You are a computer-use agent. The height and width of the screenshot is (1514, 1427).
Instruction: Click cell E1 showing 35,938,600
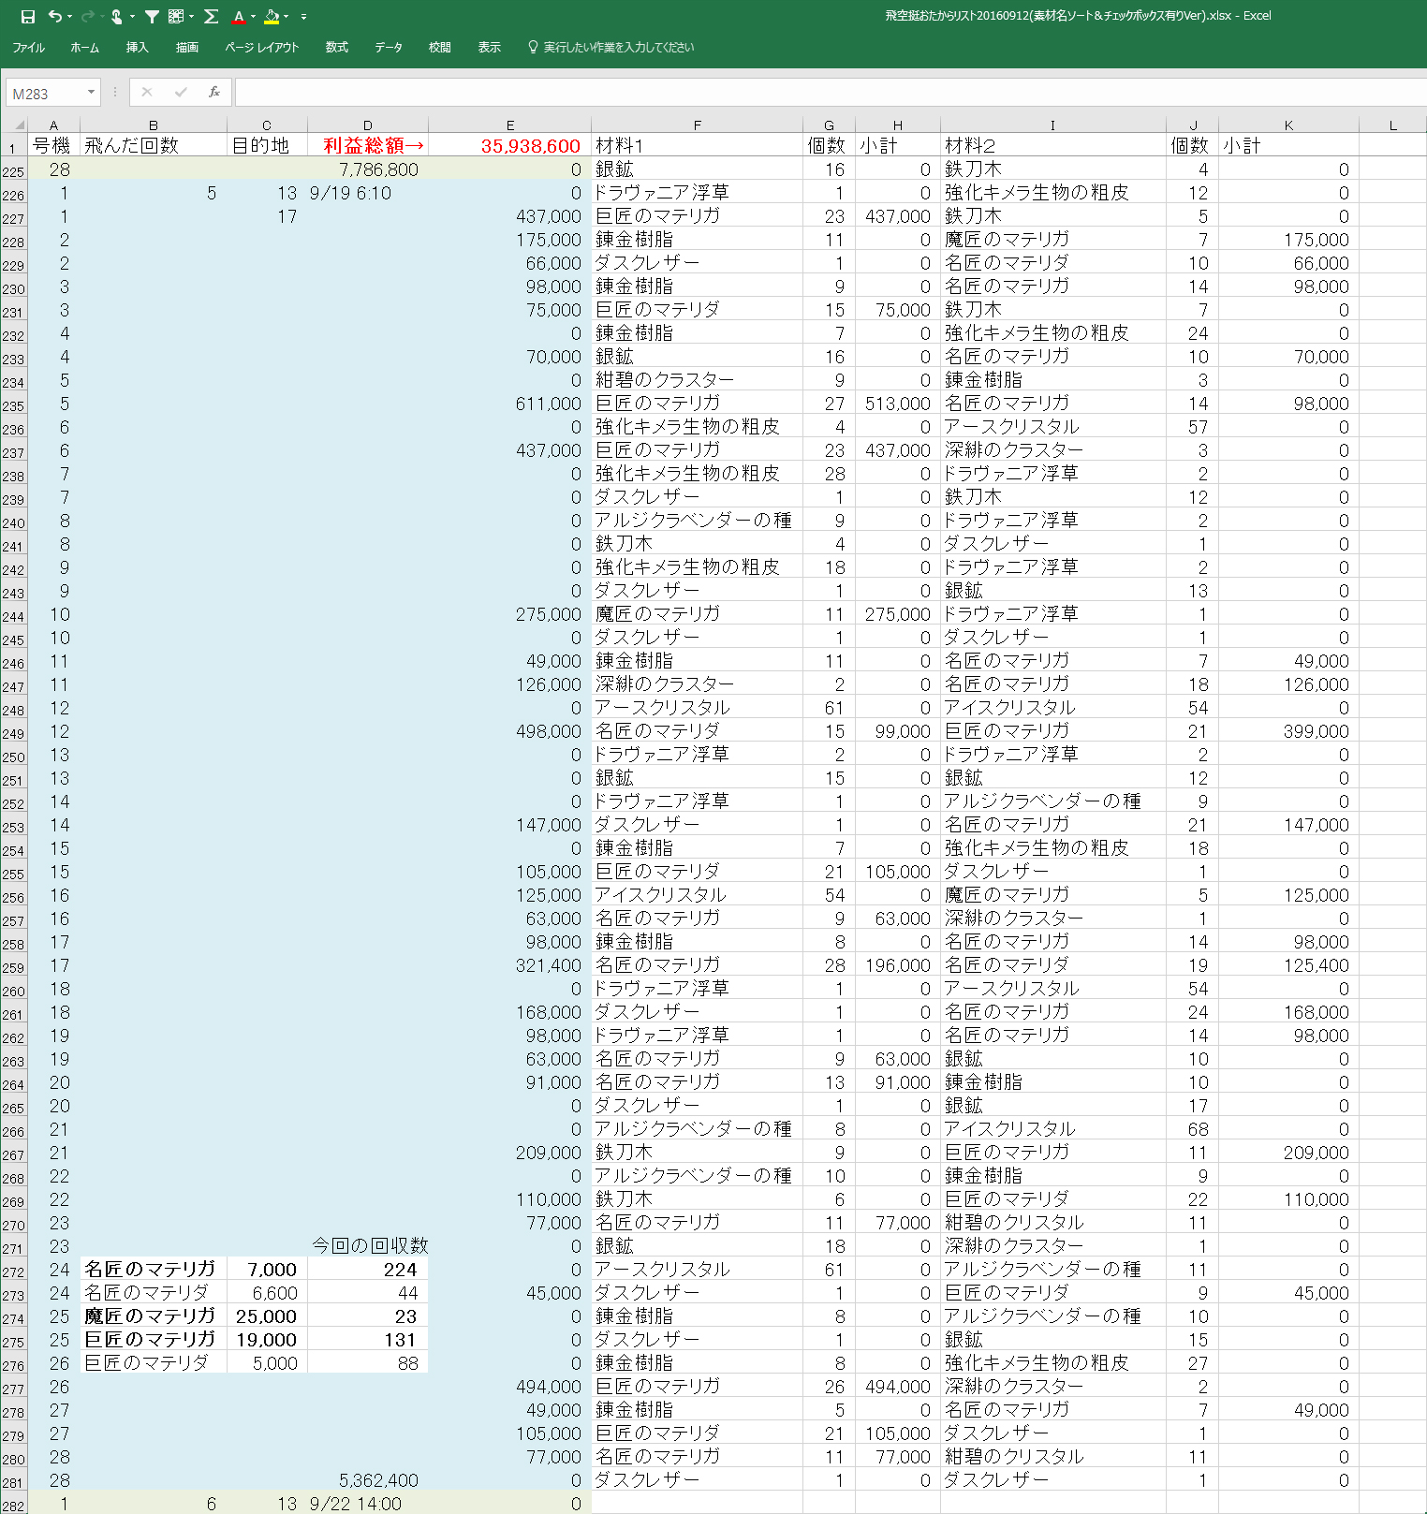pyautogui.click(x=509, y=145)
